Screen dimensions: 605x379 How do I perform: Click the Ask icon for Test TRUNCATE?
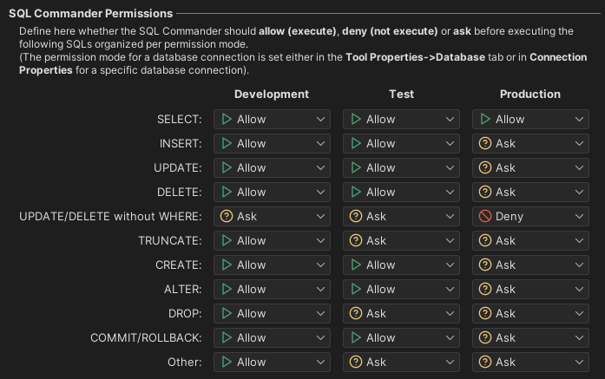coord(355,240)
